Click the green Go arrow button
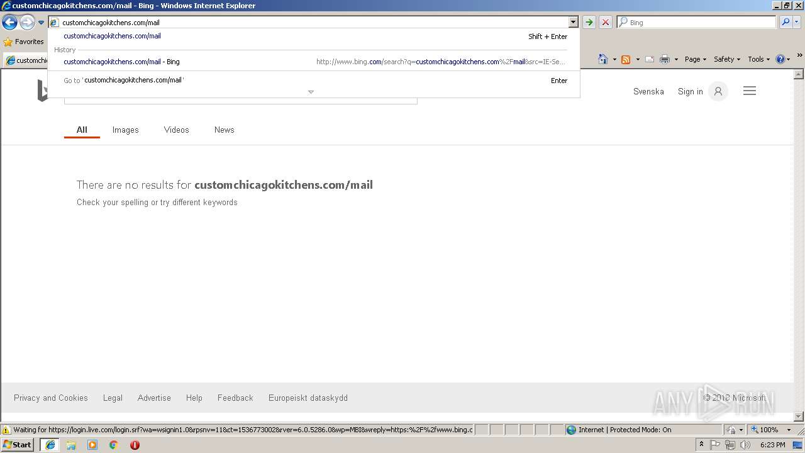Image resolution: width=805 pixels, height=453 pixels. 589,23
